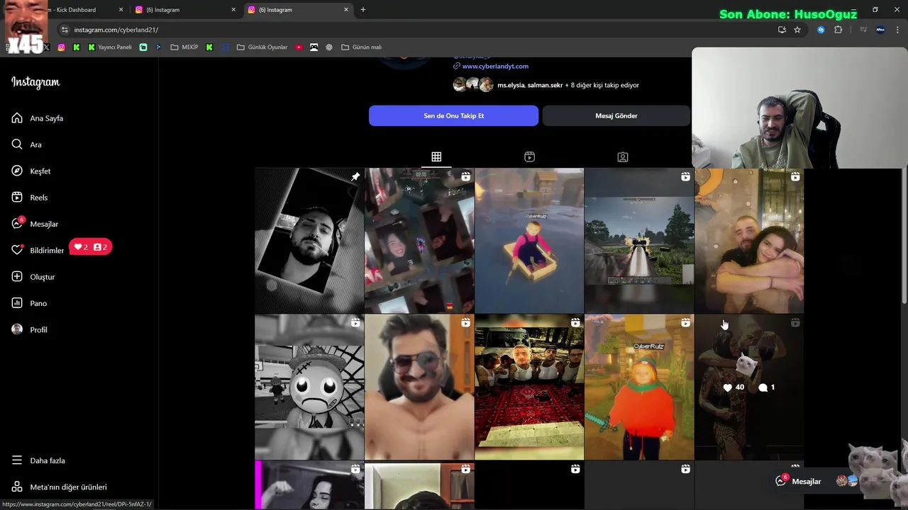Open Bildirimler notifications
908x510 pixels.
tap(47, 251)
